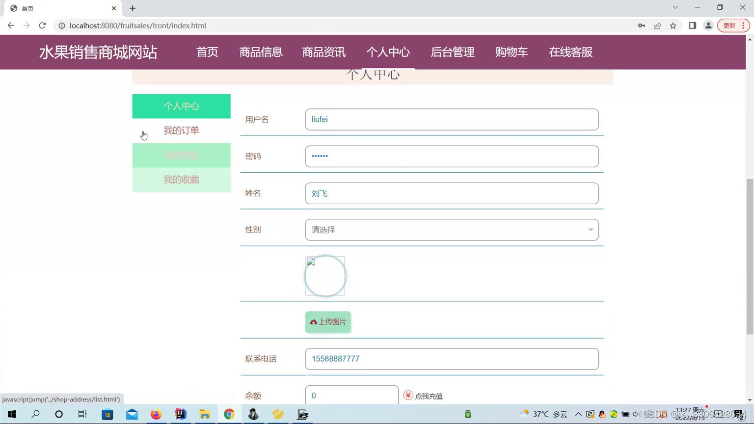Open the tab search chevron
The height and width of the screenshot is (424, 754).
[x=675, y=7]
